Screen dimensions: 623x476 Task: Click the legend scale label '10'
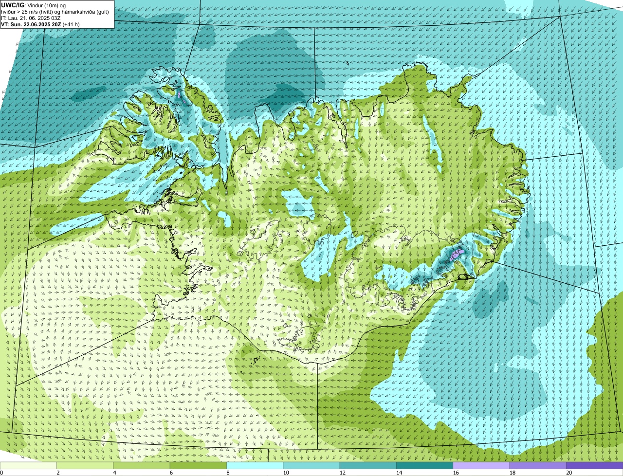click(285, 473)
